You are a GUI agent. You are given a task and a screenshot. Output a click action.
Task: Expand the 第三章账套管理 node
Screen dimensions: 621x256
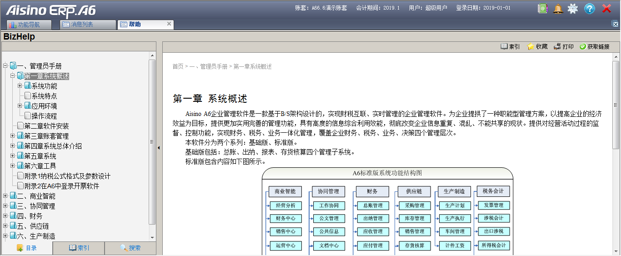point(13,136)
